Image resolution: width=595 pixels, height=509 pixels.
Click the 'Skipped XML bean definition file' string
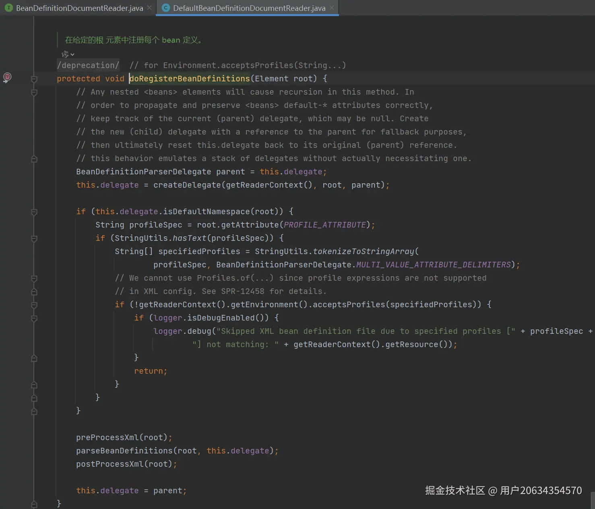pos(366,331)
